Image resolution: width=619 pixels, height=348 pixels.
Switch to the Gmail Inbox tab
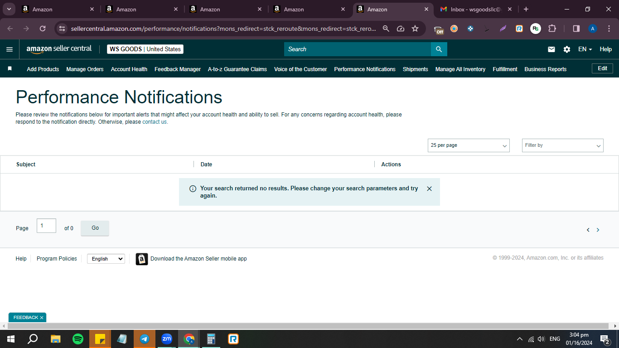(x=476, y=9)
